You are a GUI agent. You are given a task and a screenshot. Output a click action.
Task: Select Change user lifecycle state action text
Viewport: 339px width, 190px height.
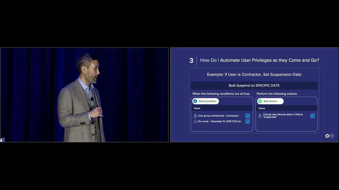coord(283,116)
